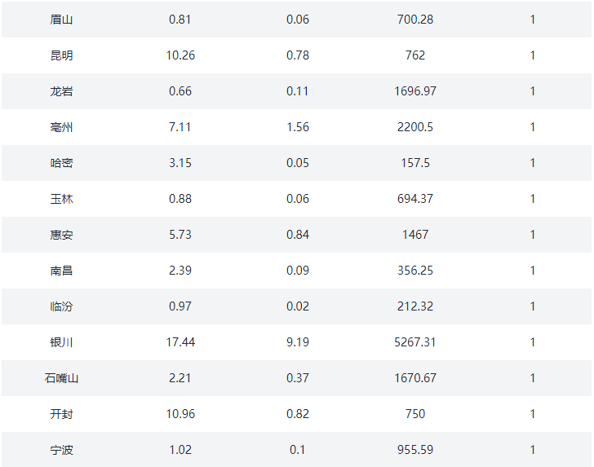The width and height of the screenshot is (594, 467).
Task: Click the 哈密 row label
Action: [61, 163]
